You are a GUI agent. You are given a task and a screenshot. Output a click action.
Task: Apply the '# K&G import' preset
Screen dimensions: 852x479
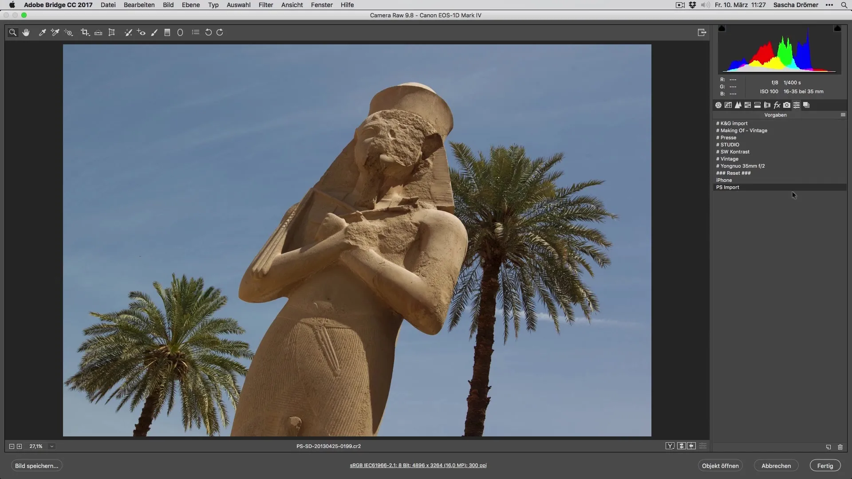pos(780,124)
